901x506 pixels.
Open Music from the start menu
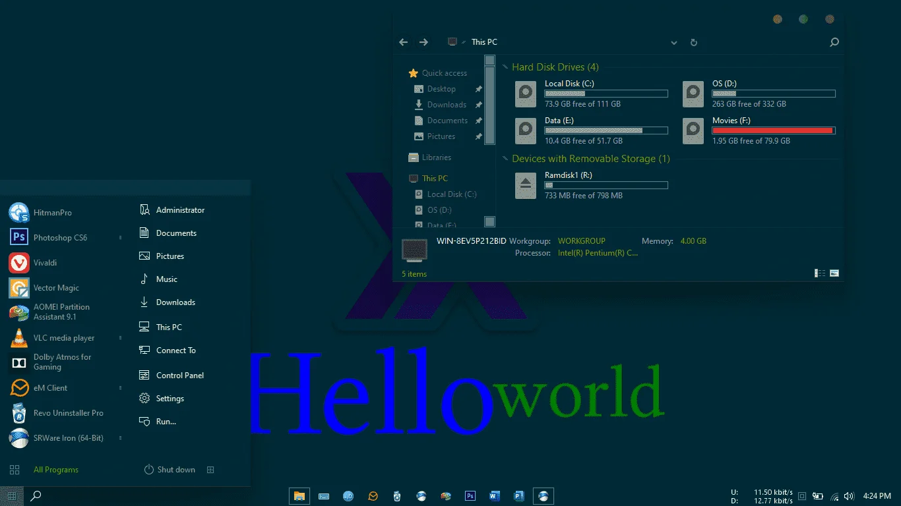pyautogui.click(x=158, y=279)
